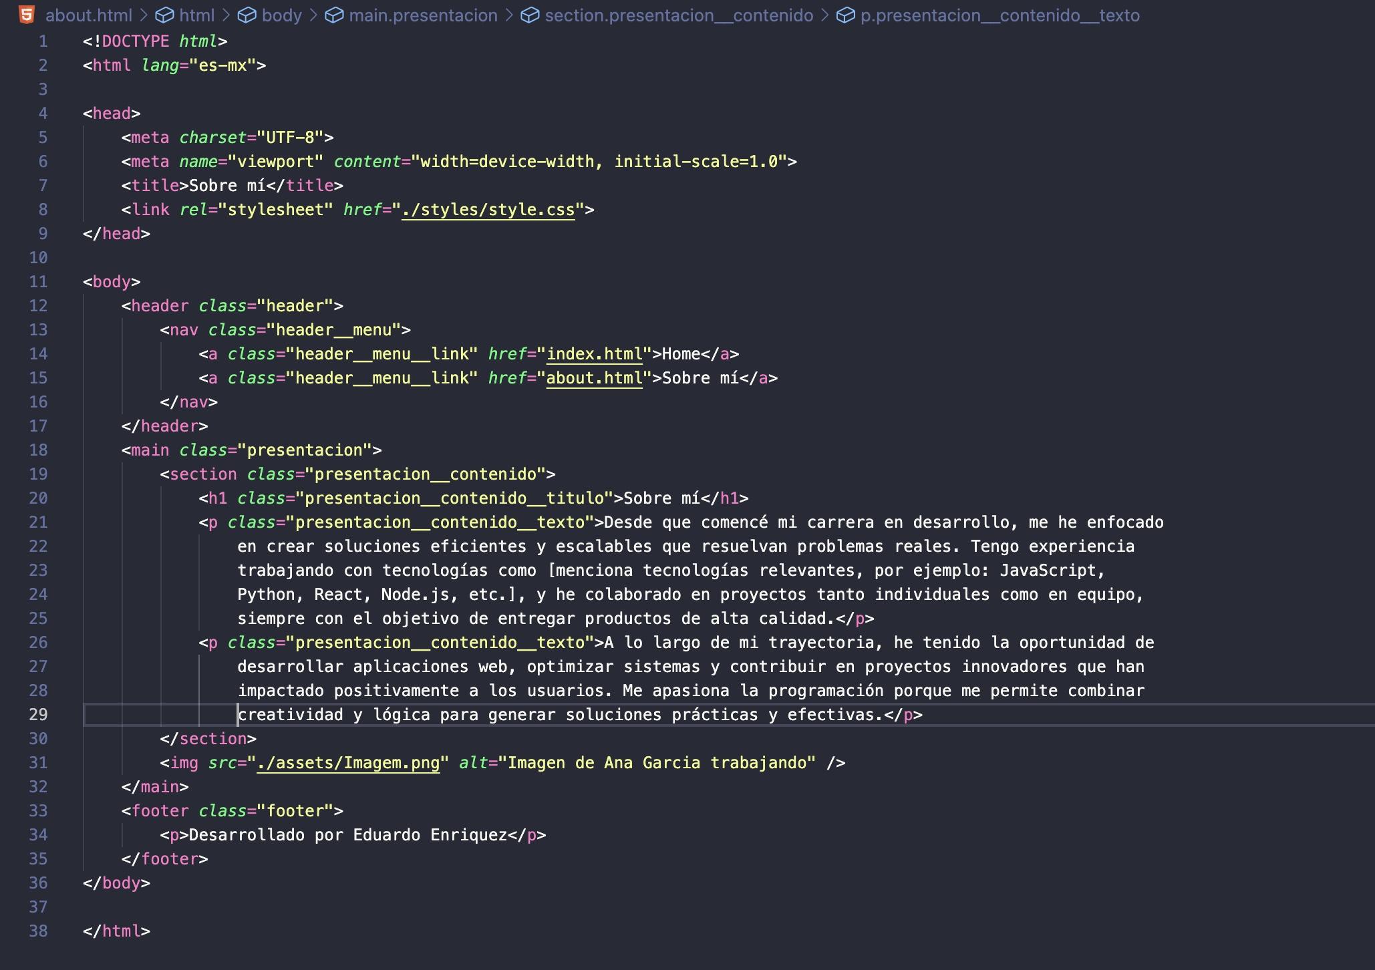The height and width of the screenshot is (970, 1375).
Task: Click nav class="header__menu" tag
Action: coord(285,330)
